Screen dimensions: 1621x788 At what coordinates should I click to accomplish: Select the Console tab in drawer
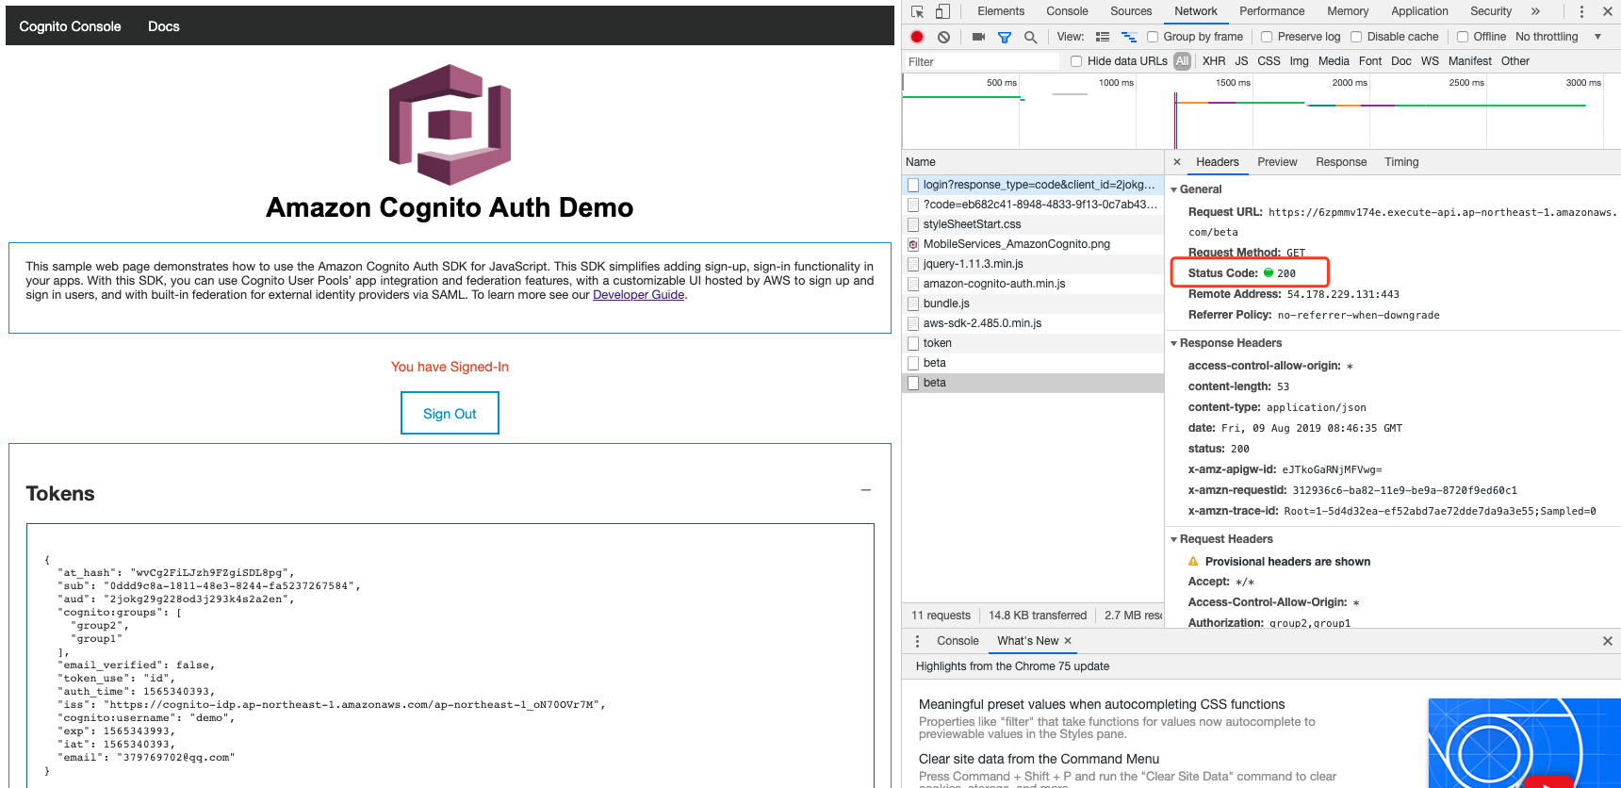point(958,641)
